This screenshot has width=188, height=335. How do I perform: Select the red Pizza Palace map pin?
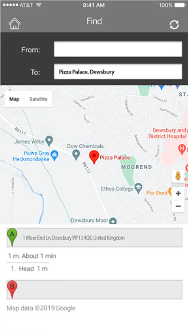94,157
